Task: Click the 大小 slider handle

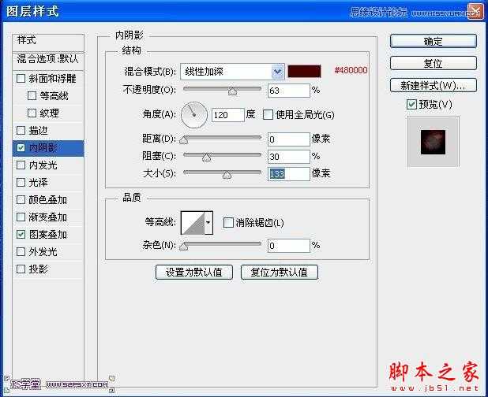Action: pos(227,175)
